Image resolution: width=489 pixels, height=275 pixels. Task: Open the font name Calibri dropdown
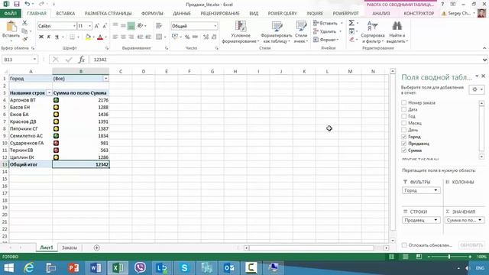[x=74, y=26]
